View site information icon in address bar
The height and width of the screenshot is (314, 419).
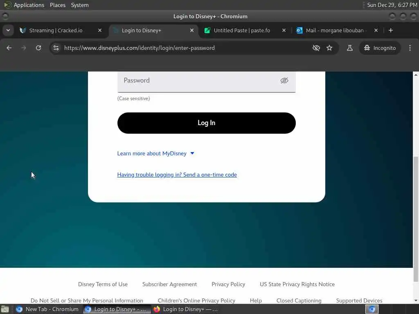(56, 48)
